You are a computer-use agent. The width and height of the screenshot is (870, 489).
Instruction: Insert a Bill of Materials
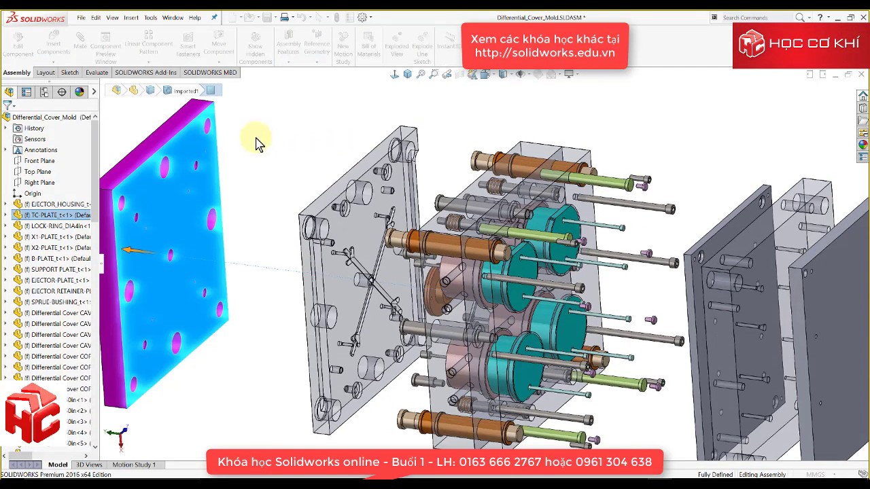click(x=368, y=46)
